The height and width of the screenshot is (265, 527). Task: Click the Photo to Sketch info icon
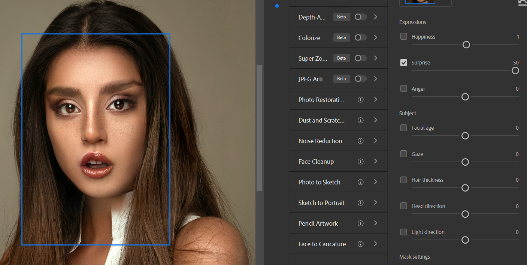[x=361, y=182]
